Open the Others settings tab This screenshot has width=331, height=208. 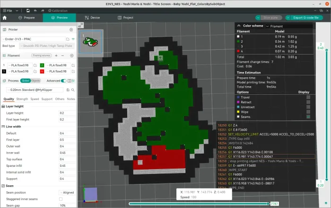click(x=60, y=99)
